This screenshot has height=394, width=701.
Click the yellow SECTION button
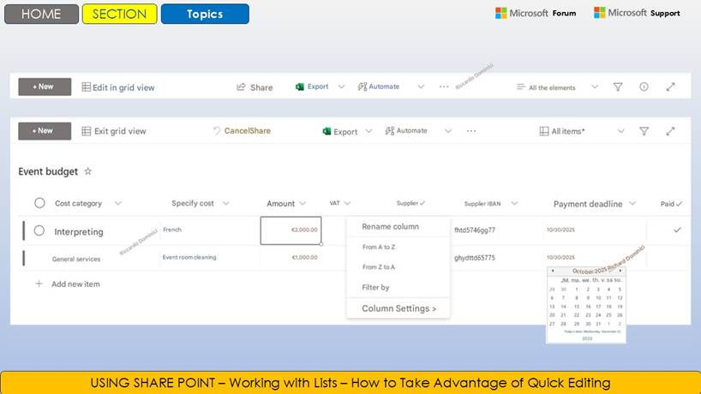pos(120,14)
